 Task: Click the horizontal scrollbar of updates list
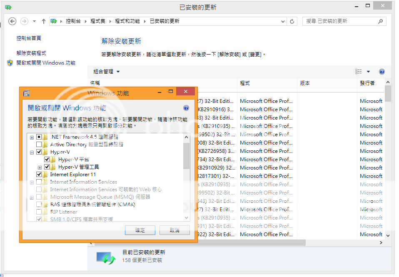[x=250, y=242]
